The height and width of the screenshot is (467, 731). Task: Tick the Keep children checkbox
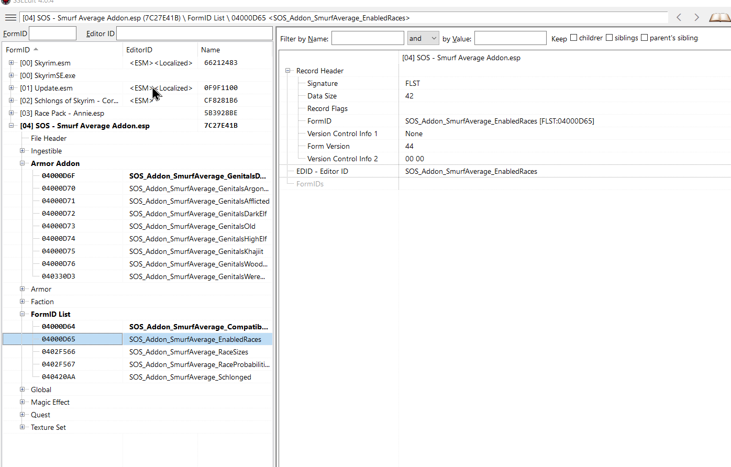click(x=573, y=38)
